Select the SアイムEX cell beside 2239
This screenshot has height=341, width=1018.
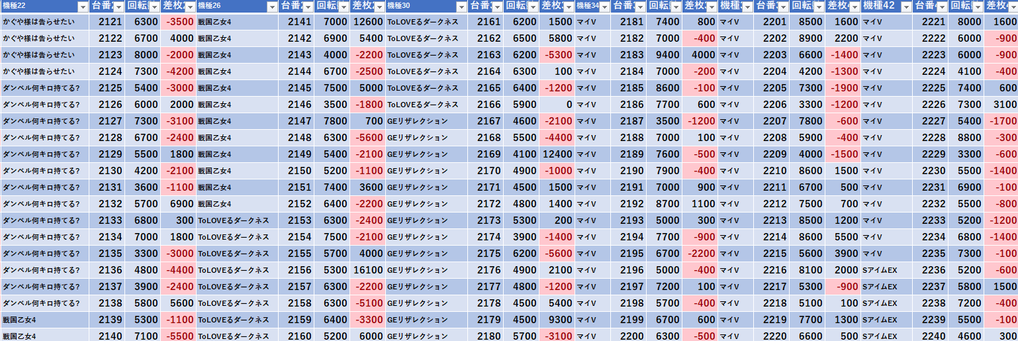coord(886,320)
